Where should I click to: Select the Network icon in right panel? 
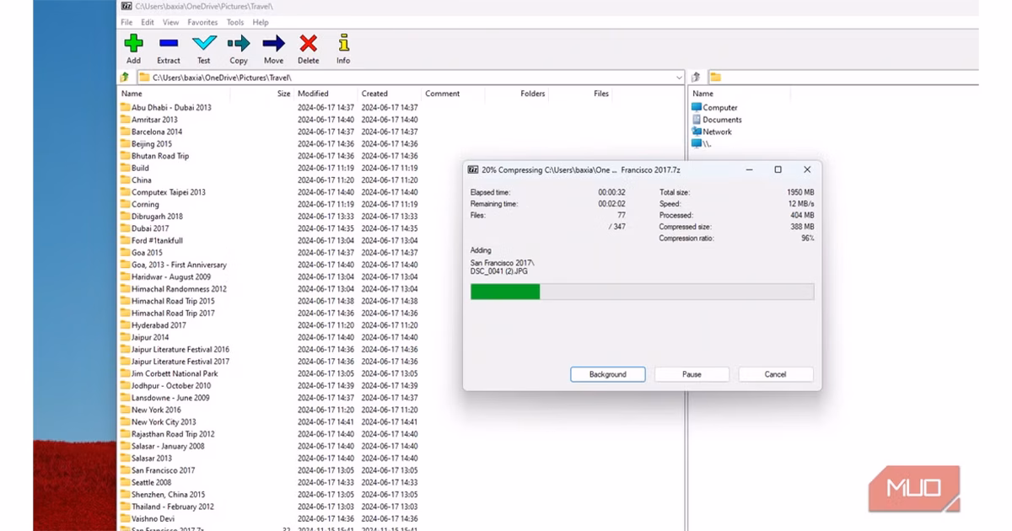click(x=697, y=131)
